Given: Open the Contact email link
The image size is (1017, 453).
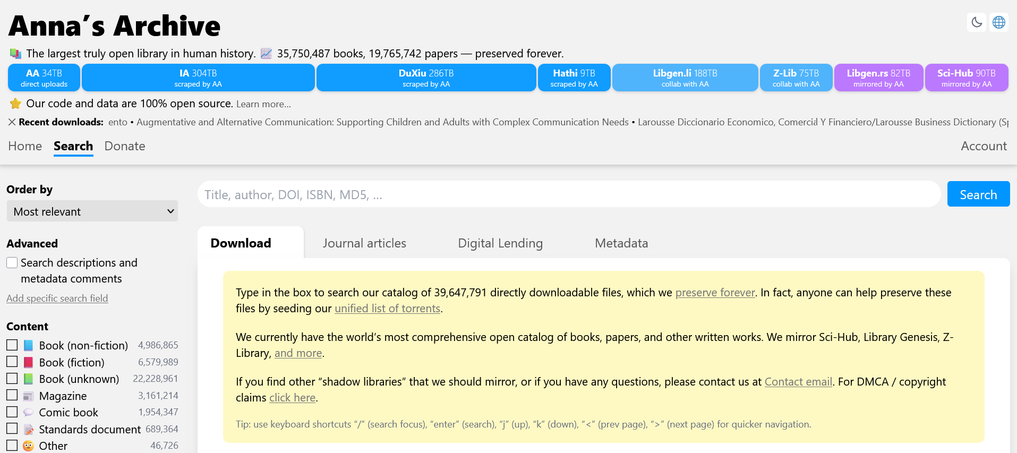Looking at the screenshot, I should 798,382.
